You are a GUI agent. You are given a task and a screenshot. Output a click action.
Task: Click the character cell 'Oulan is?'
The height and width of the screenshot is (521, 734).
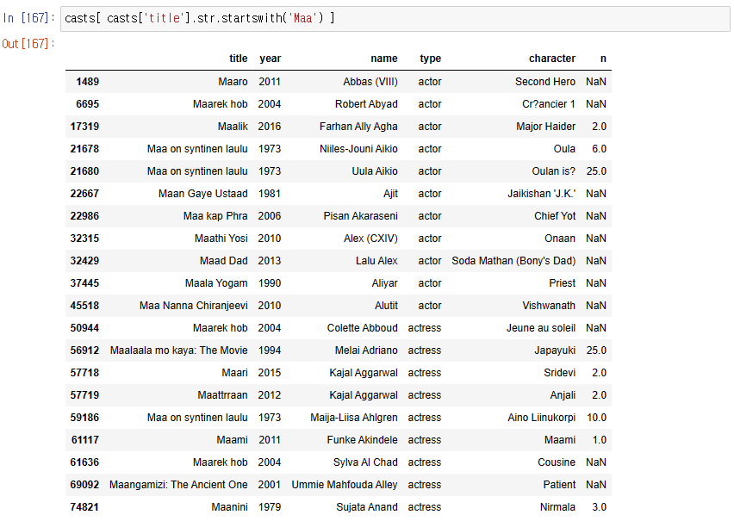click(554, 171)
